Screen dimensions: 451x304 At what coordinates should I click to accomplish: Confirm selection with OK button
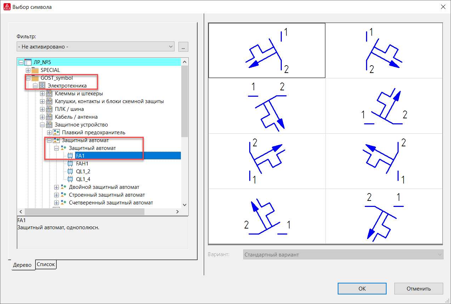click(x=362, y=288)
